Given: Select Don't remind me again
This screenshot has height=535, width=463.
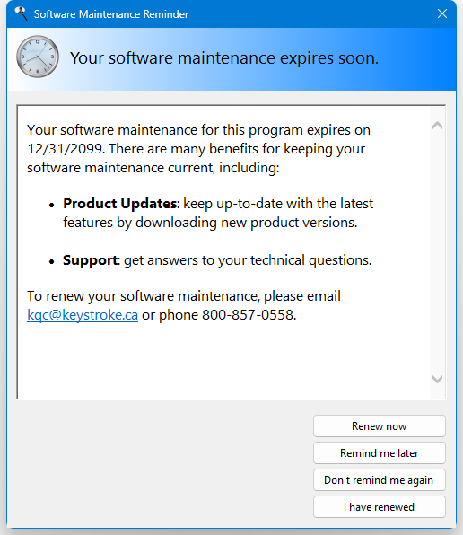Looking at the screenshot, I should coord(380,479).
